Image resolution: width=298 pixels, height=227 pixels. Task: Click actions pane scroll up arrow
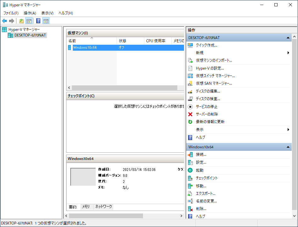(295, 37)
